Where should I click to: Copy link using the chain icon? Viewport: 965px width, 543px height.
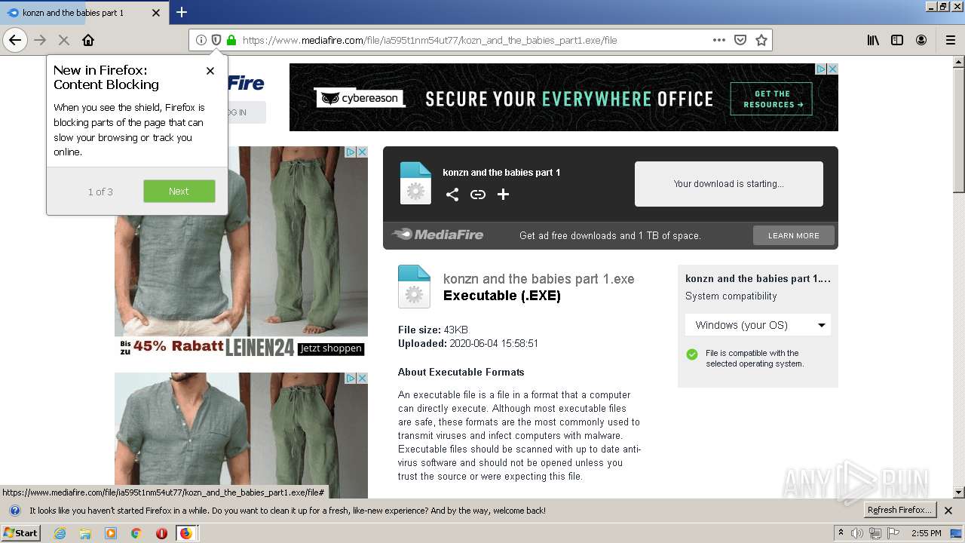(x=478, y=195)
